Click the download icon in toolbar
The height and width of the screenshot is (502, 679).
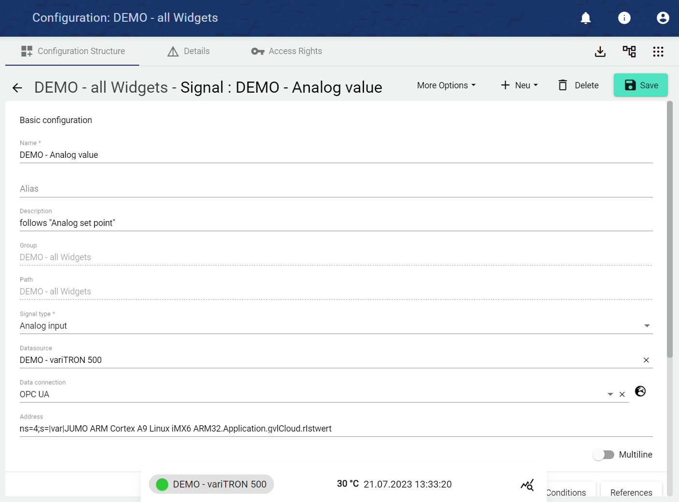(600, 52)
